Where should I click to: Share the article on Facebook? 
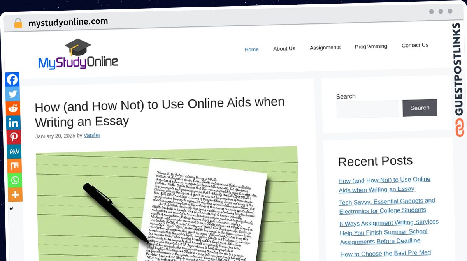(x=12, y=79)
